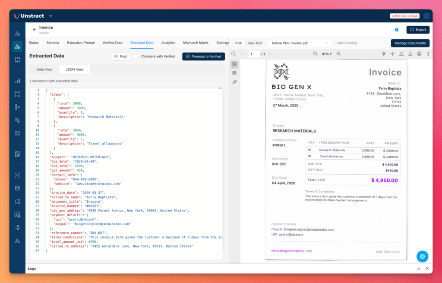Download the PDF file
This screenshot has height=283, width=442.
click(x=410, y=54)
